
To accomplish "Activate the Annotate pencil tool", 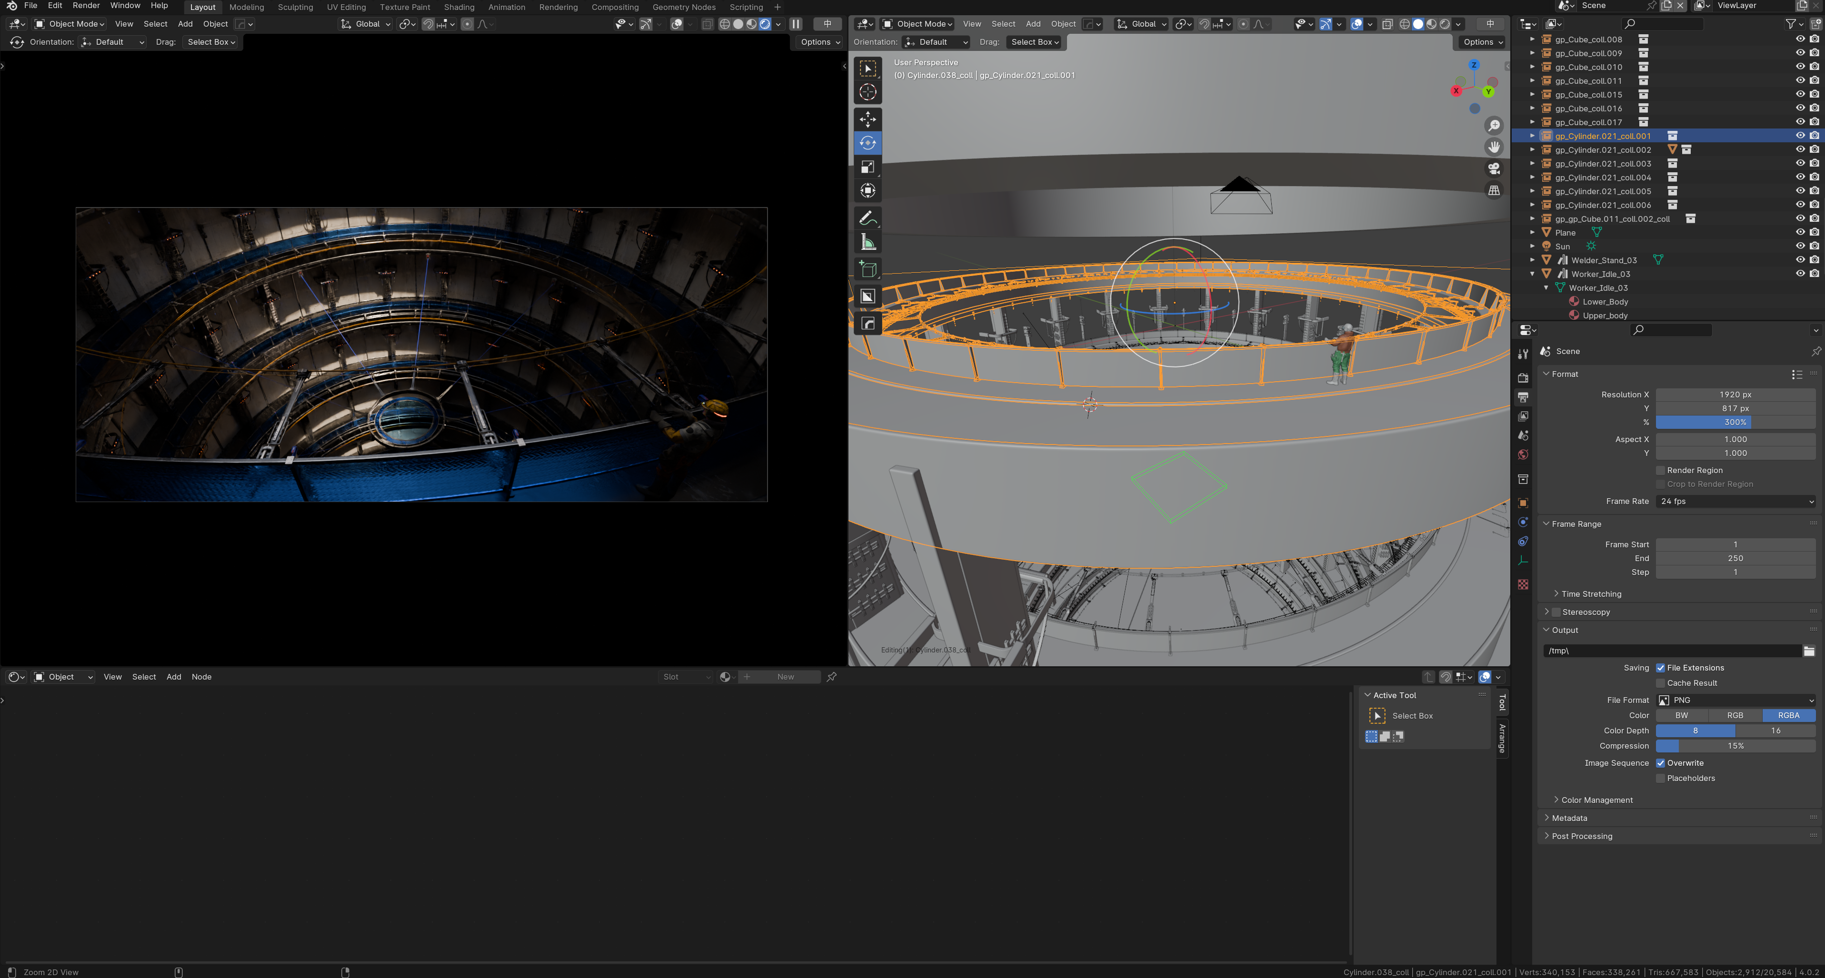I will [x=867, y=218].
